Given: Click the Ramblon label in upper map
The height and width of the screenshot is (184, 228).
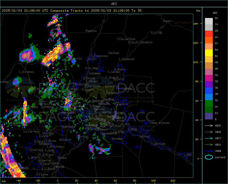Looking at the screenshot, I should [x=91, y=31].
